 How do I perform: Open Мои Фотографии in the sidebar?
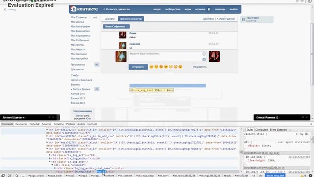(80, 27)
